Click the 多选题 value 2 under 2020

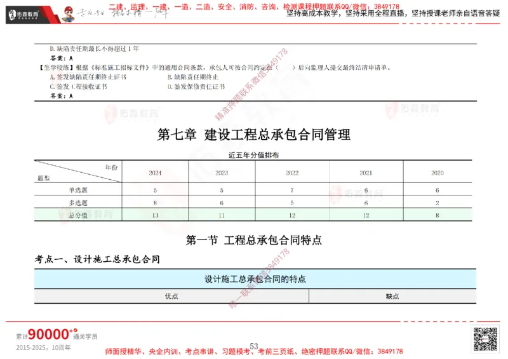pos(438,203)
